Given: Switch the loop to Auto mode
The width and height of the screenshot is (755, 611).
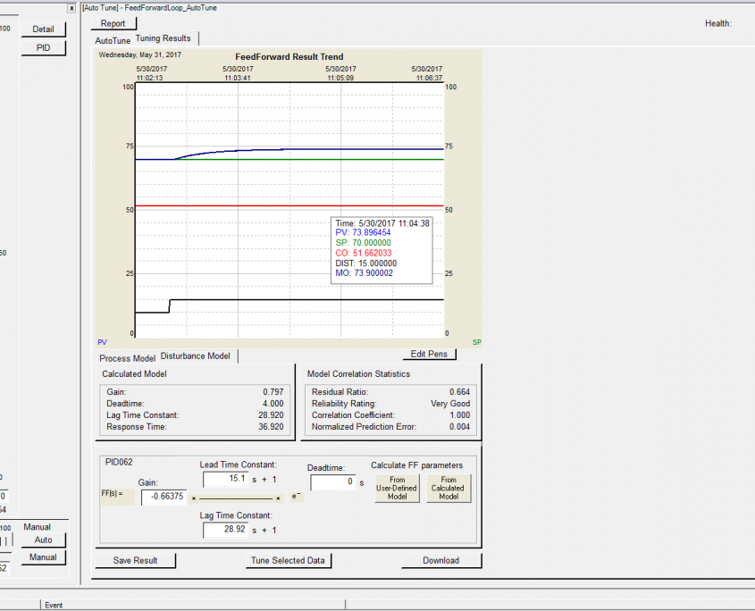Looking at the screenshot, I should pyautogui.click(x=43, y=540).
